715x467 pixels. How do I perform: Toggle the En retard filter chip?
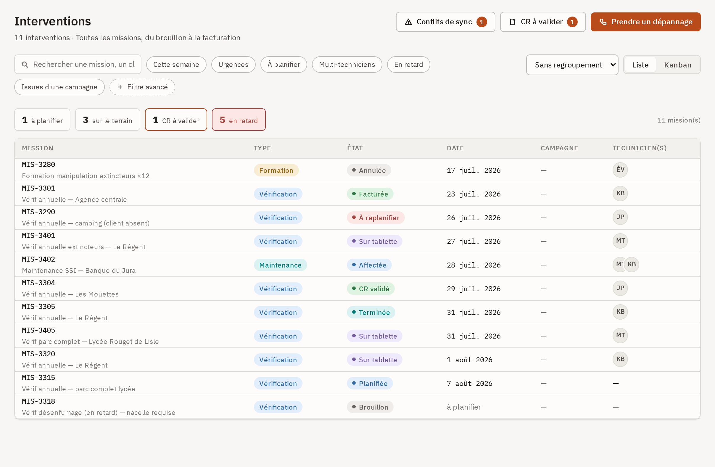[x=408, y=65]
